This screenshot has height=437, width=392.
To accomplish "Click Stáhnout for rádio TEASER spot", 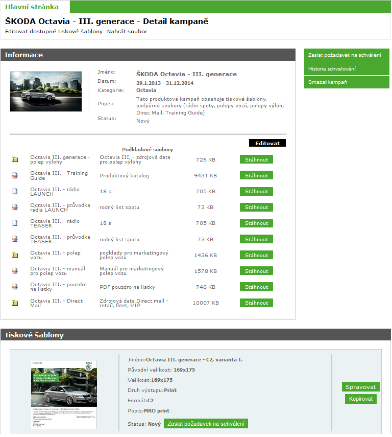I will pyautogui.click(x=256, y=223).
